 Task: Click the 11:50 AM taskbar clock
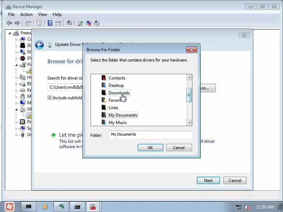[265, 207]
